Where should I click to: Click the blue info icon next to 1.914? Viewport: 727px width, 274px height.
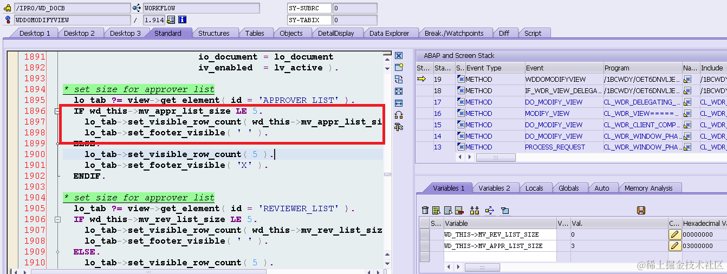[x=183, y=20]
